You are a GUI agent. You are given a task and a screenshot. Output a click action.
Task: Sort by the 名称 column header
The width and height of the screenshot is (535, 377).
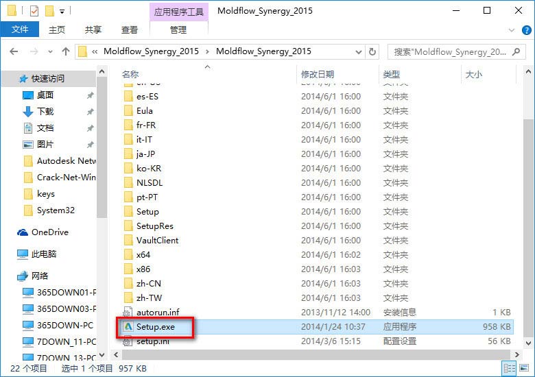(130, 74)
